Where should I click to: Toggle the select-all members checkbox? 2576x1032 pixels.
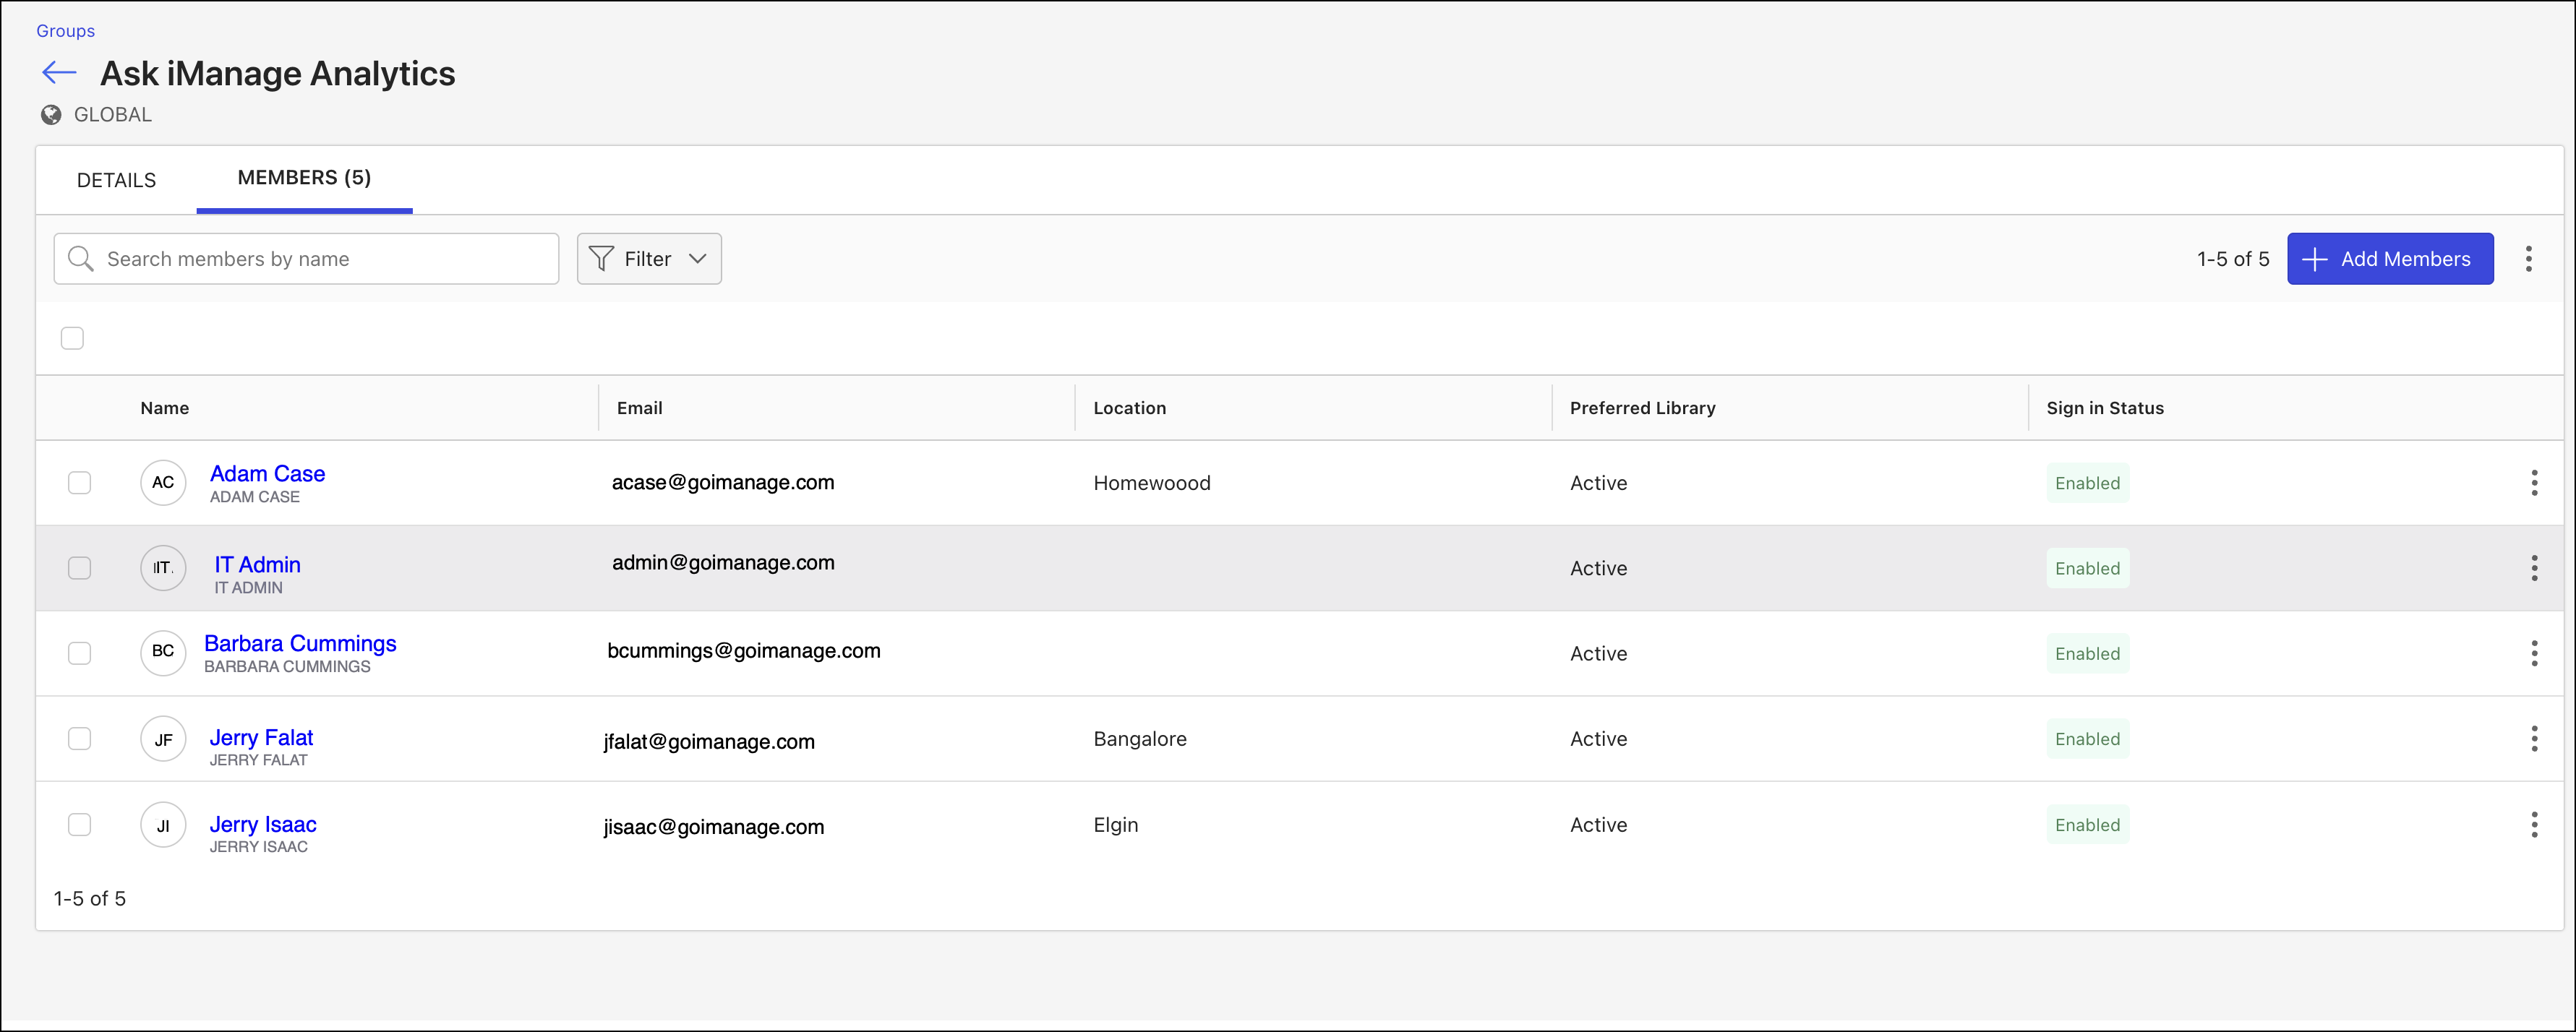[72, 338]
